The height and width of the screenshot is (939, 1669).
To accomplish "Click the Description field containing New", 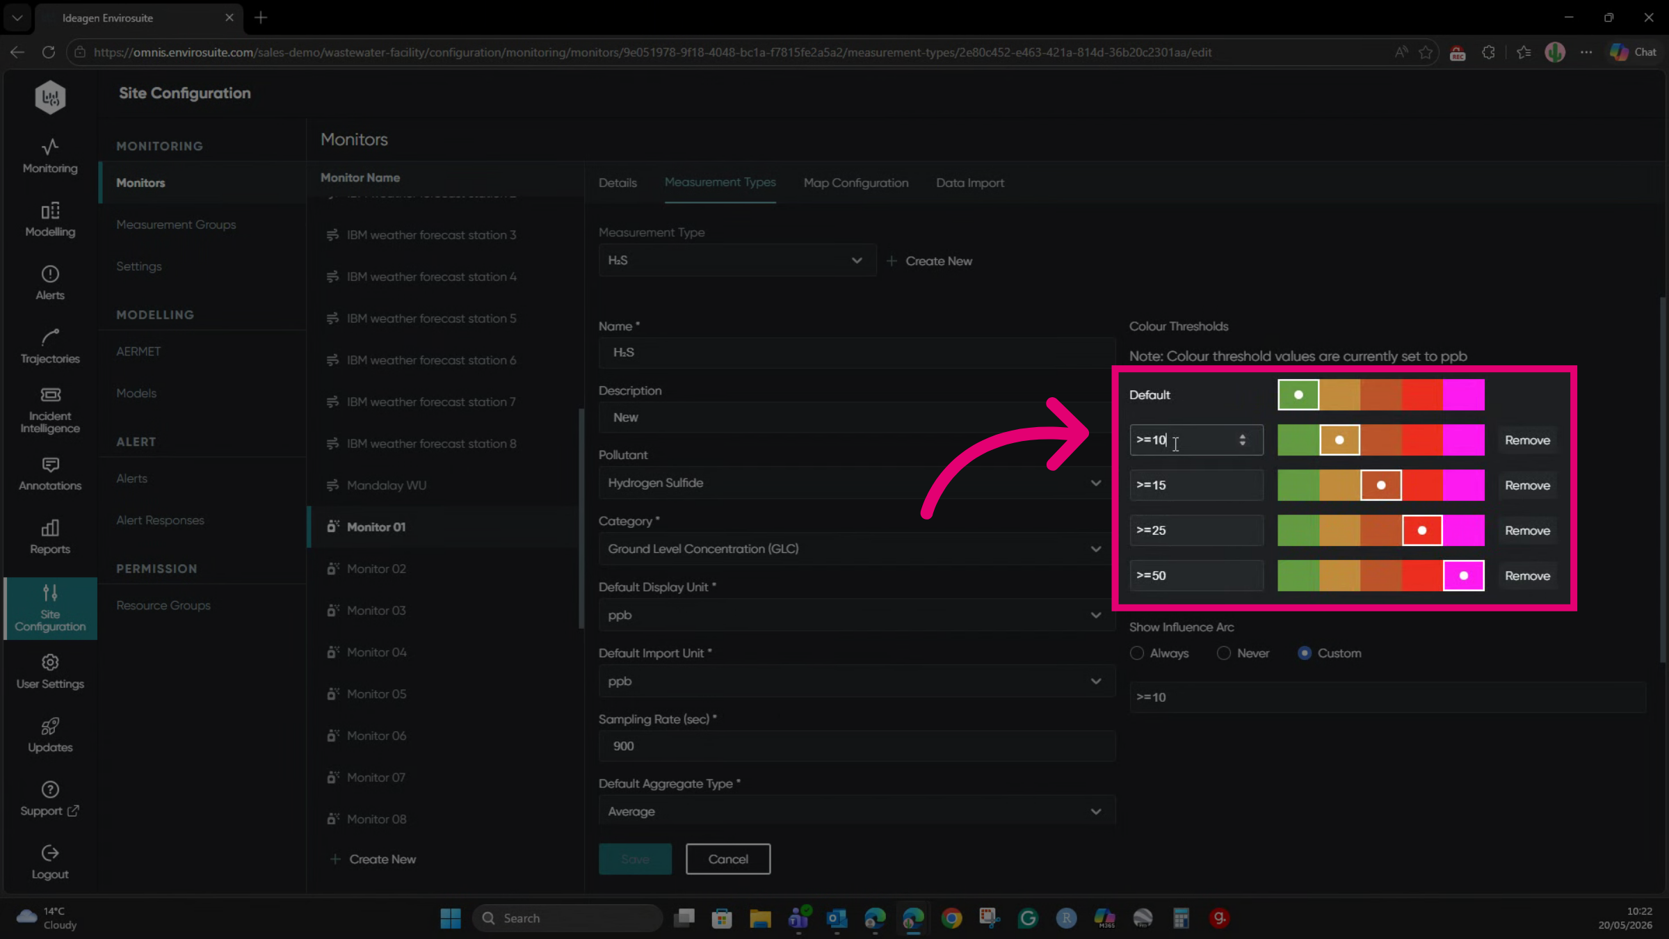I will 857,417.
